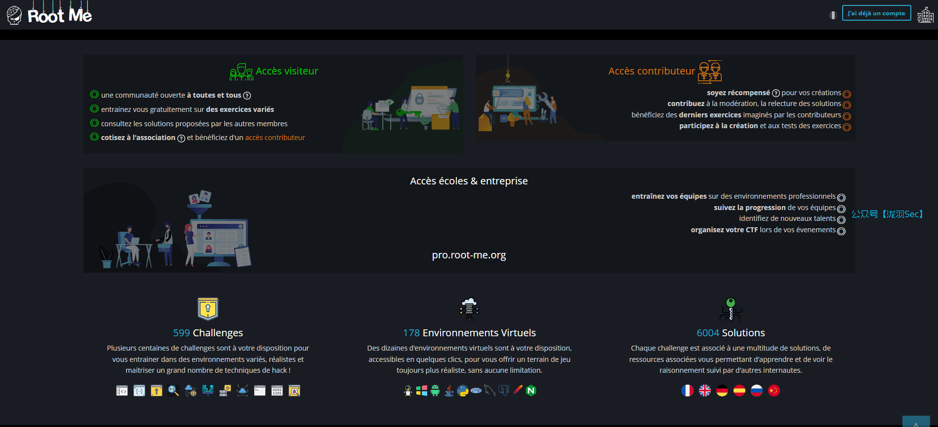Screen dimensions: 938x427
Task: Toggle the light/dark theme switch
Action: (x=833, y=15)
